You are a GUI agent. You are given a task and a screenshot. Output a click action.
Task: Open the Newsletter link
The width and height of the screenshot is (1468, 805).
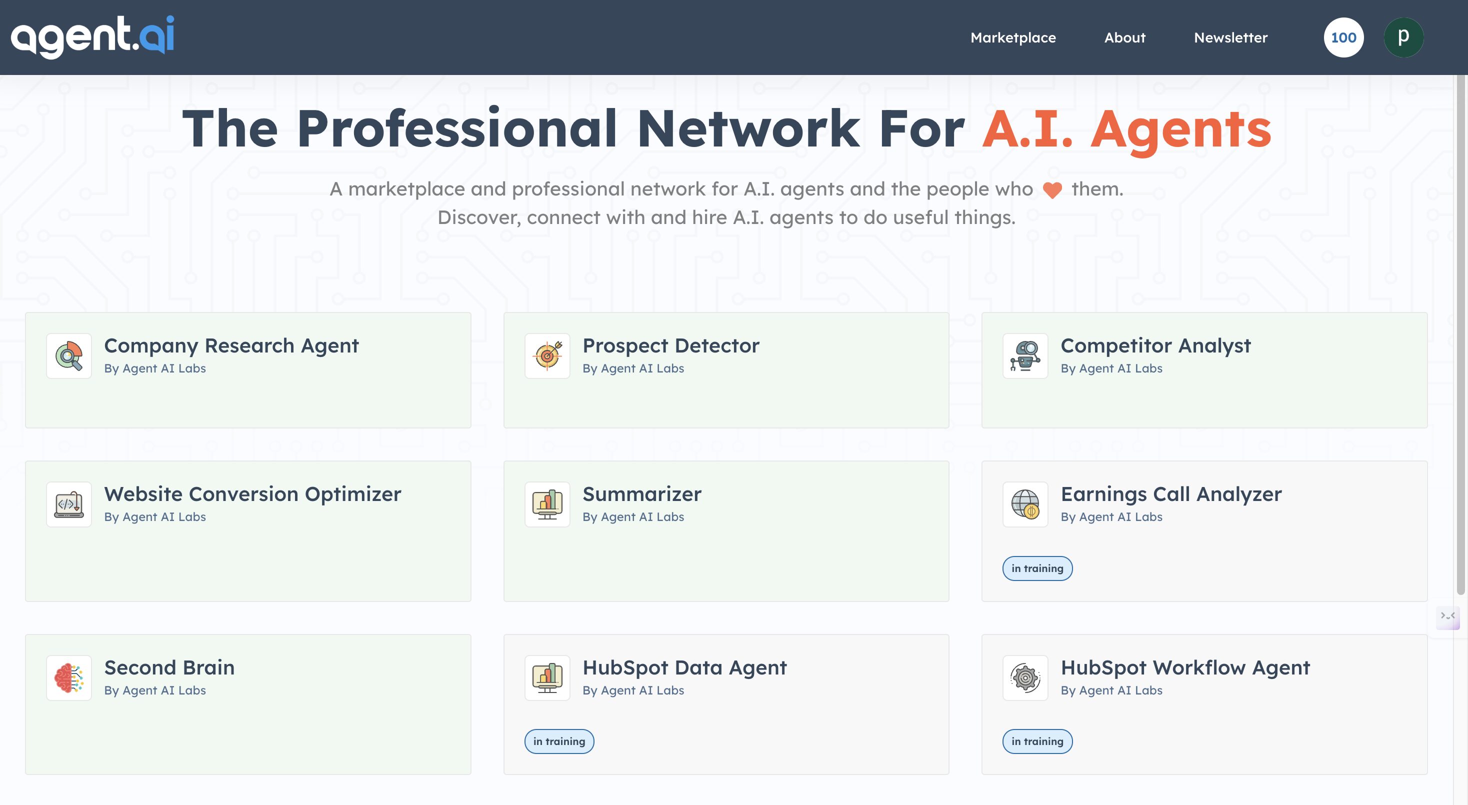(x=1230, y=37)
